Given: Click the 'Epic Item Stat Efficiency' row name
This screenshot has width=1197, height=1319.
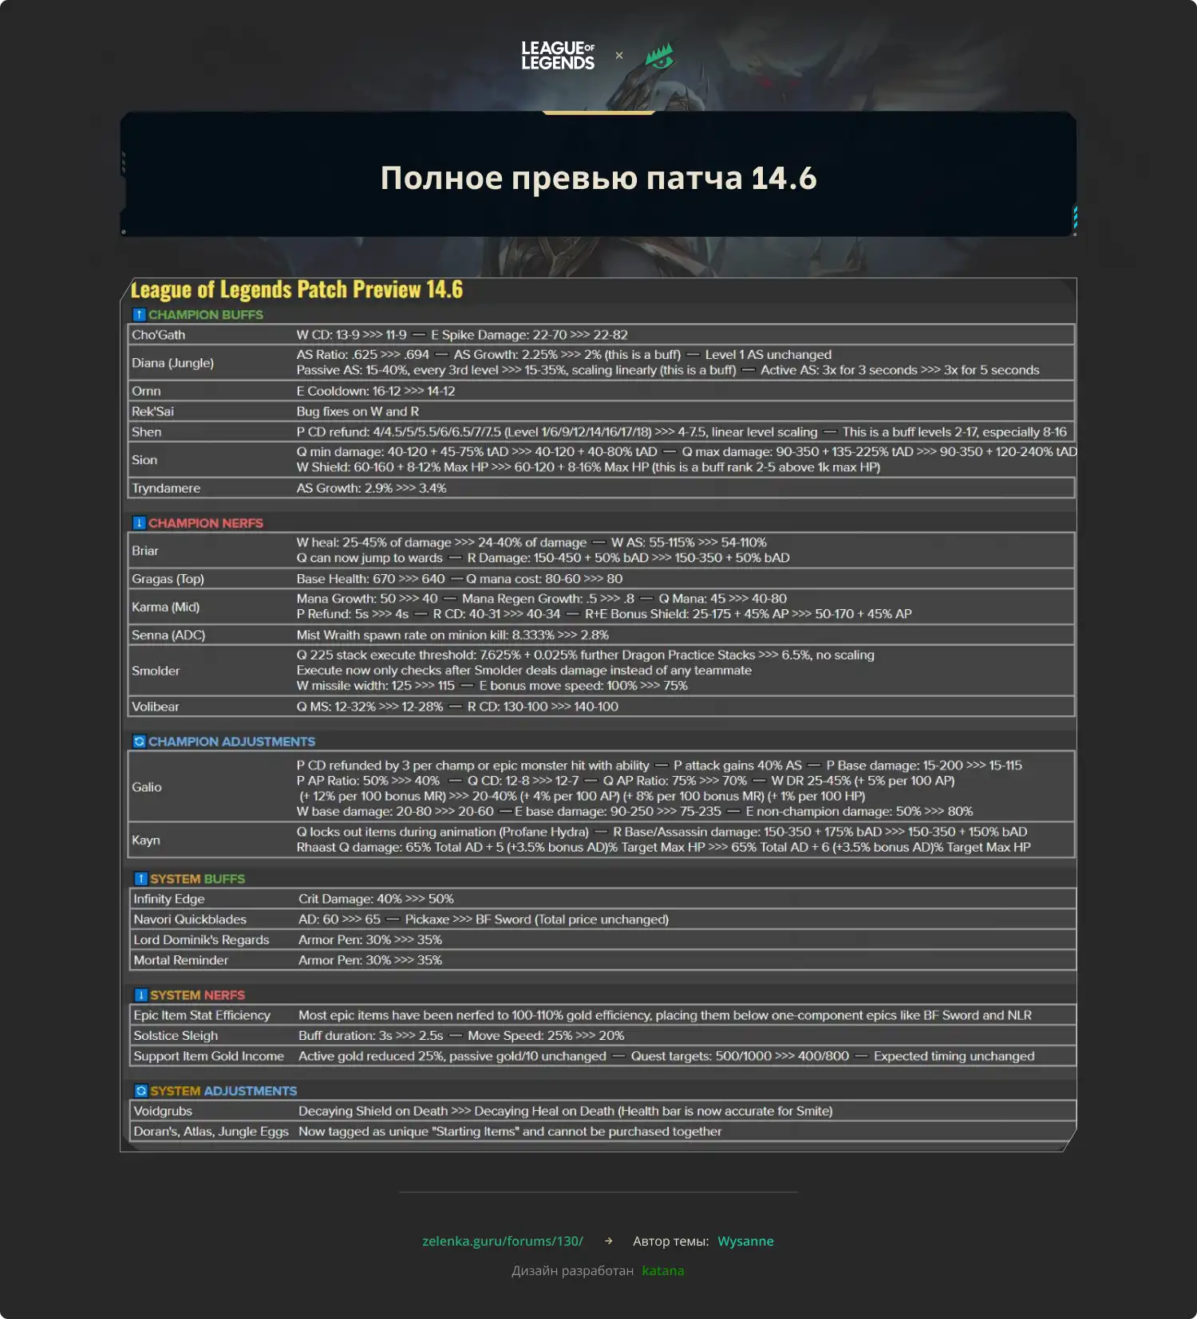Looking at the screenshot, I should point(202,1015).
